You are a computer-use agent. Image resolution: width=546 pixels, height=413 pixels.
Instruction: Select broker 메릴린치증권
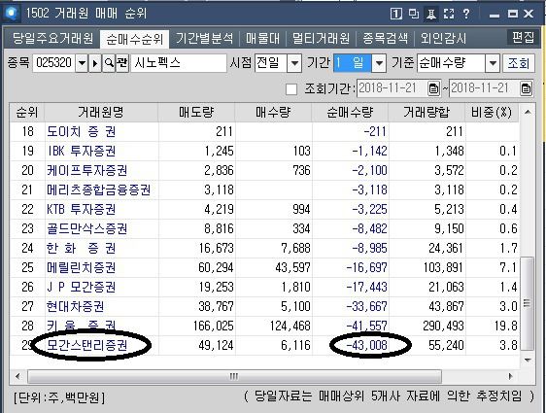tap(81, 268)
